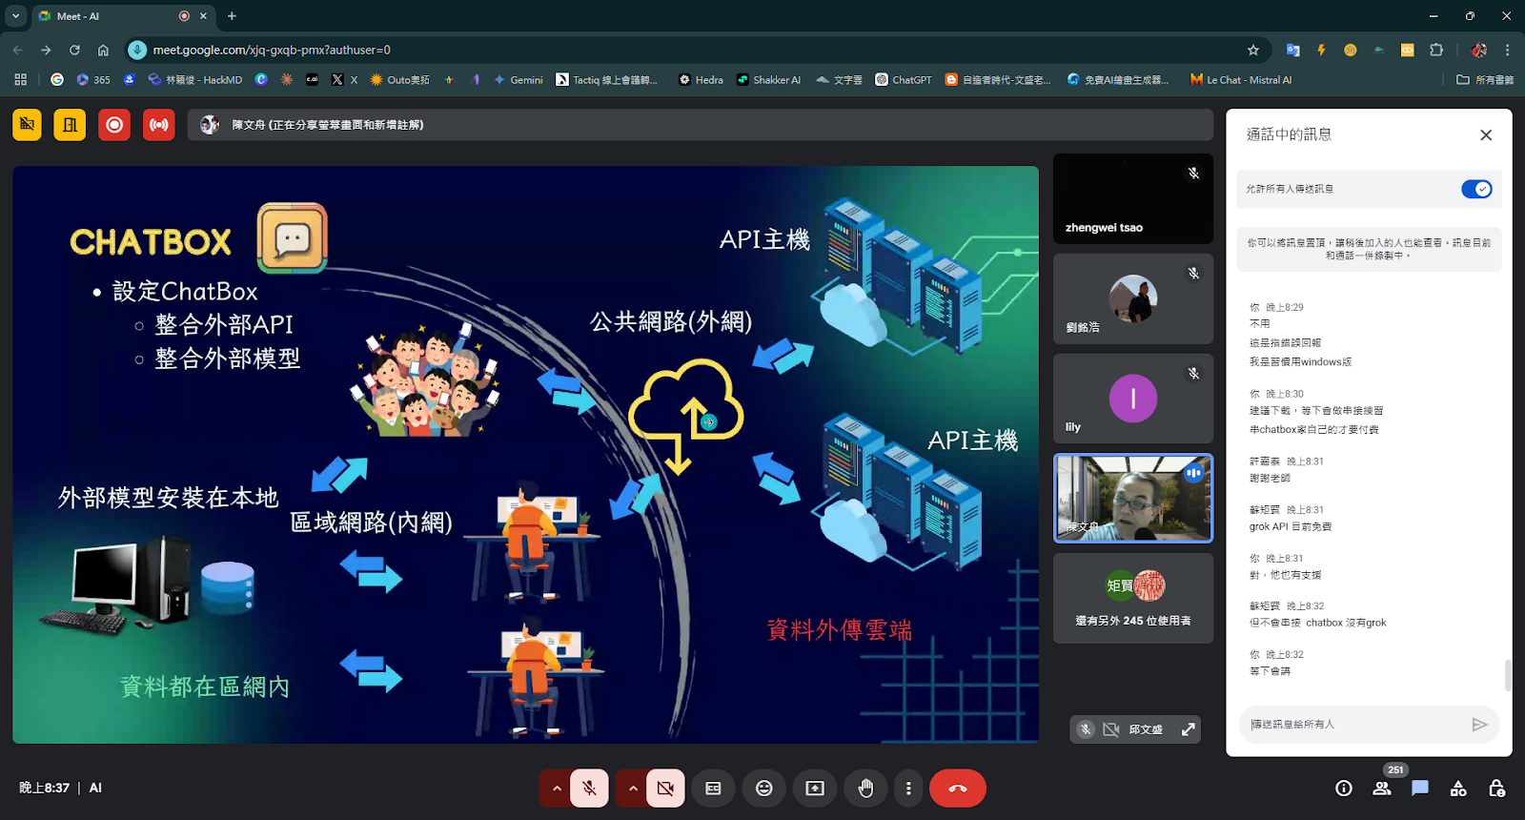Open tab search dropdown arrow
The image size is (1525, 820).
pyautogui.click(x=15, y=15)
